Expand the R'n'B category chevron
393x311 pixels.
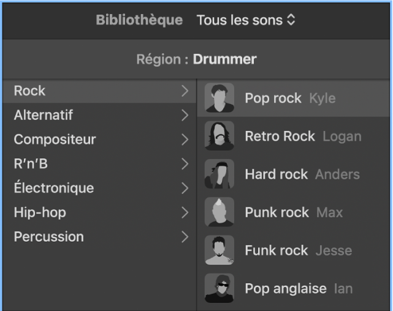coord(185,164)
